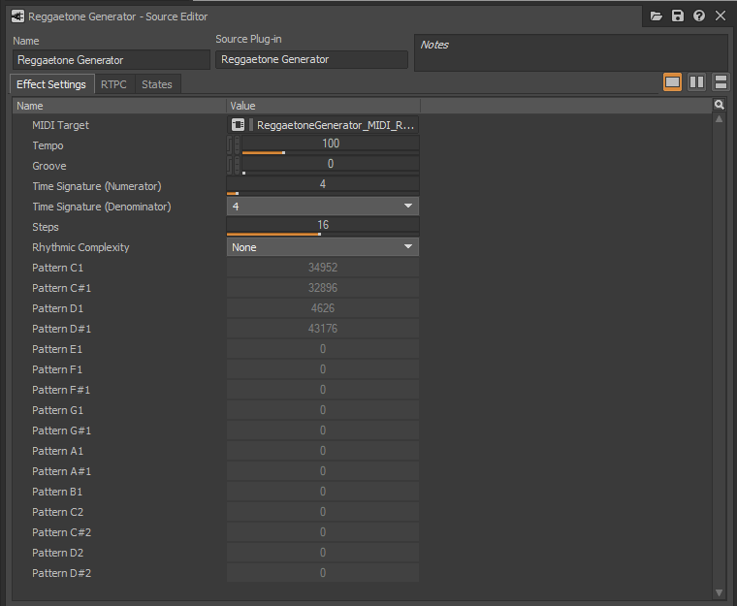Open the States tab

click(157, 84)
